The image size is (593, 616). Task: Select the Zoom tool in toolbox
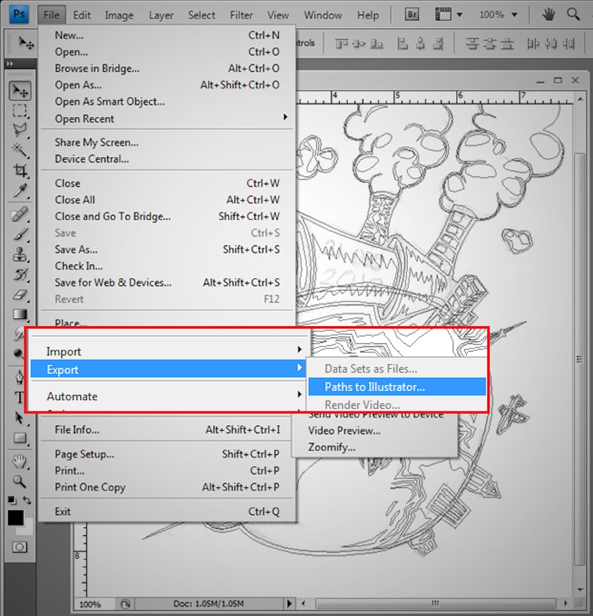coord(20,482)
